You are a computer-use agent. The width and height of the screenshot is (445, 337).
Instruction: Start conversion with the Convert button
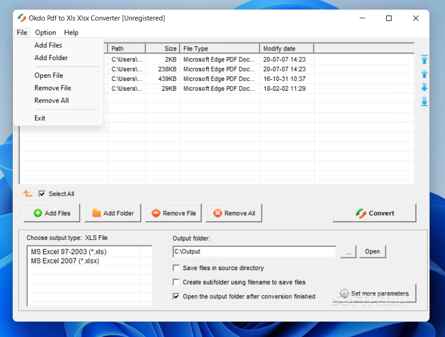pyautogui.click(x=374, y=213)
